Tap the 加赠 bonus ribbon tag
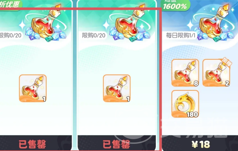Viewport: 238px width, 151px height. 226,62
